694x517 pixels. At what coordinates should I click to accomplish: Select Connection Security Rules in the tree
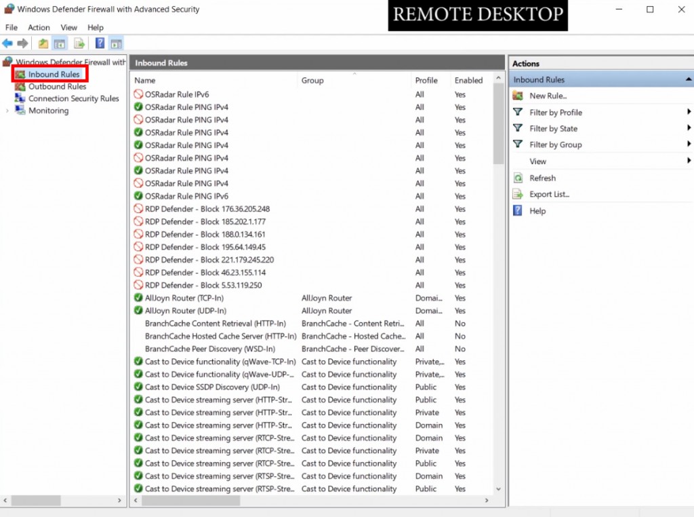click(73, 98)
